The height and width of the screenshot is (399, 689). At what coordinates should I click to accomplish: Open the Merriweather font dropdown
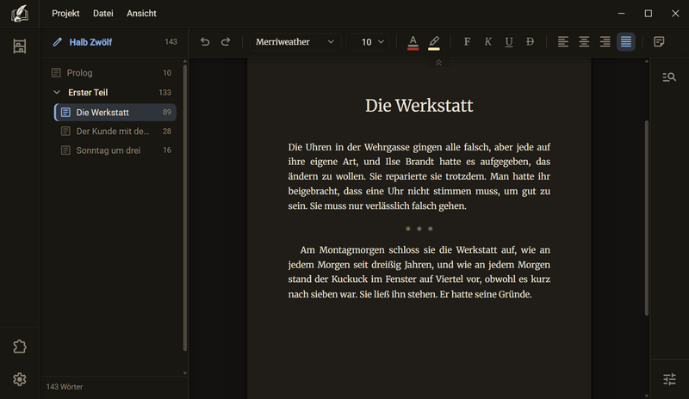[295, 42]
